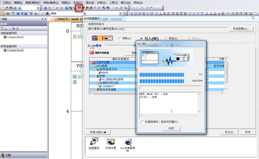Collapse the 软元件存储器 tree node
The height and width of the screenshot is (159, 259).
pos(95,90)
